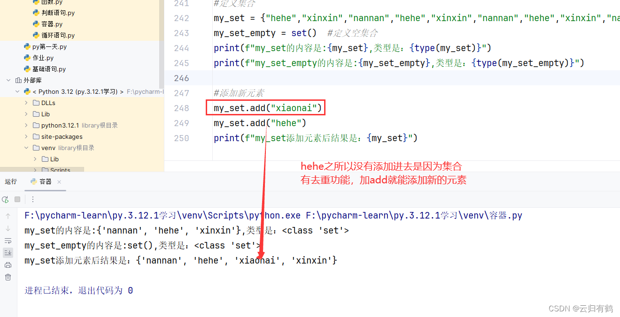Viewport: 620px width, 317px height.
Task: Select the DLLs folder label
Action: 48,103
